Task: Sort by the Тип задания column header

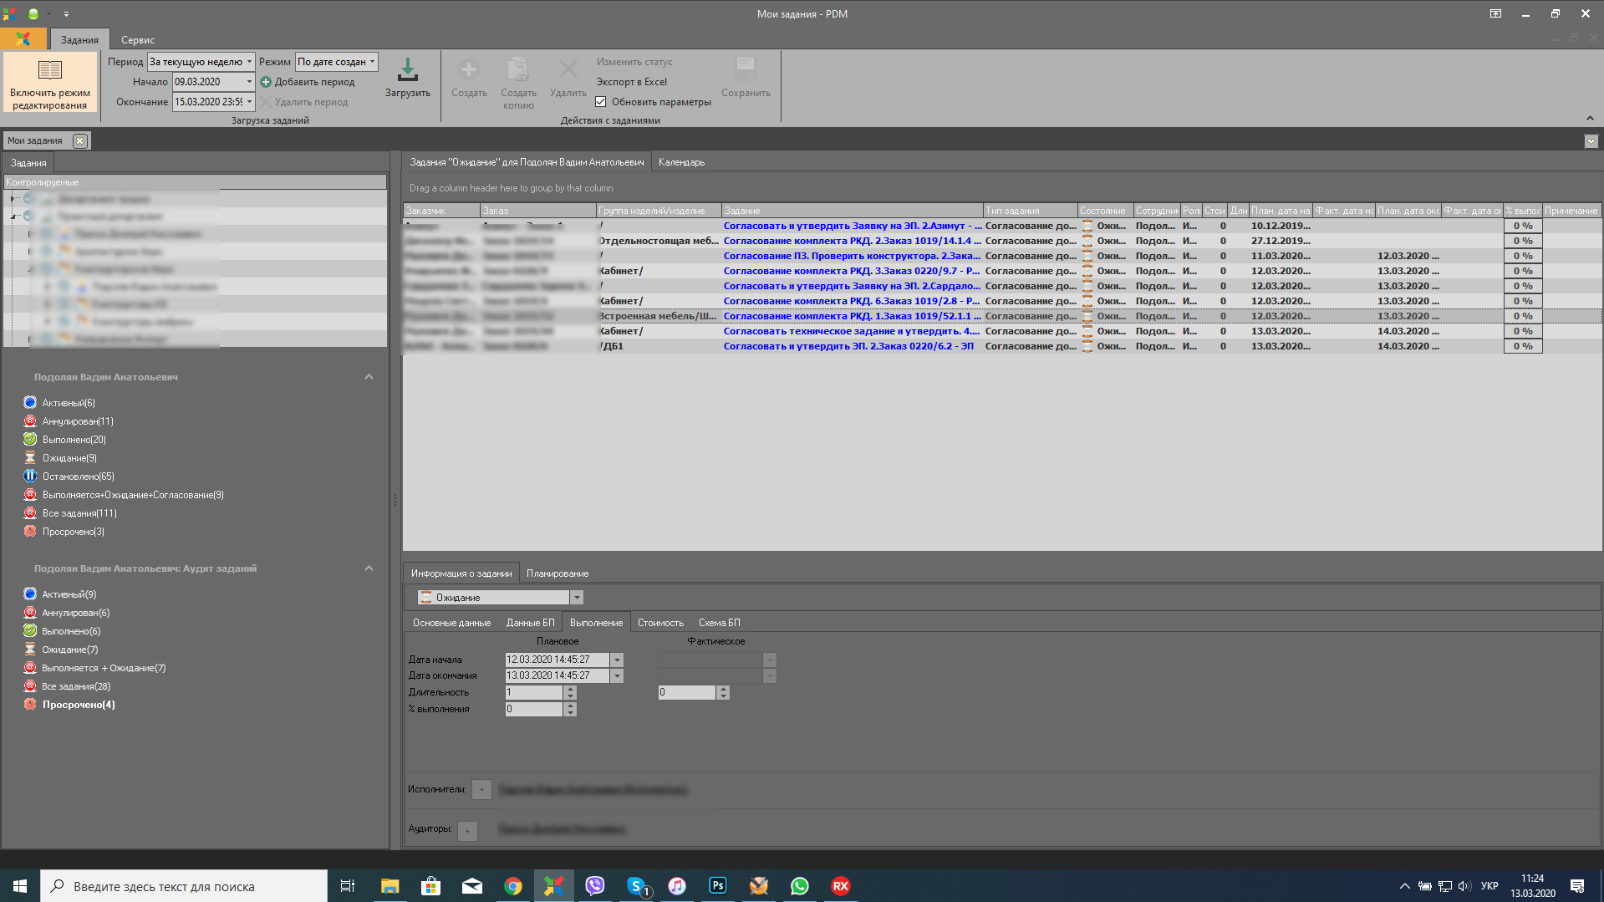Action: click(x=1030, y=211)
